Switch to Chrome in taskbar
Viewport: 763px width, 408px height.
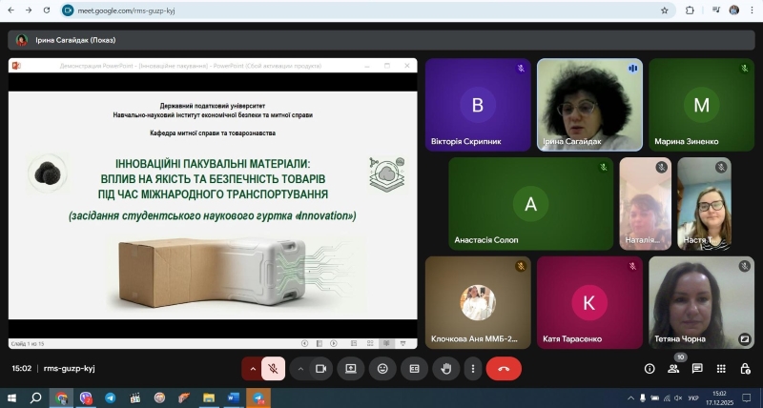(x=61, y=398)
